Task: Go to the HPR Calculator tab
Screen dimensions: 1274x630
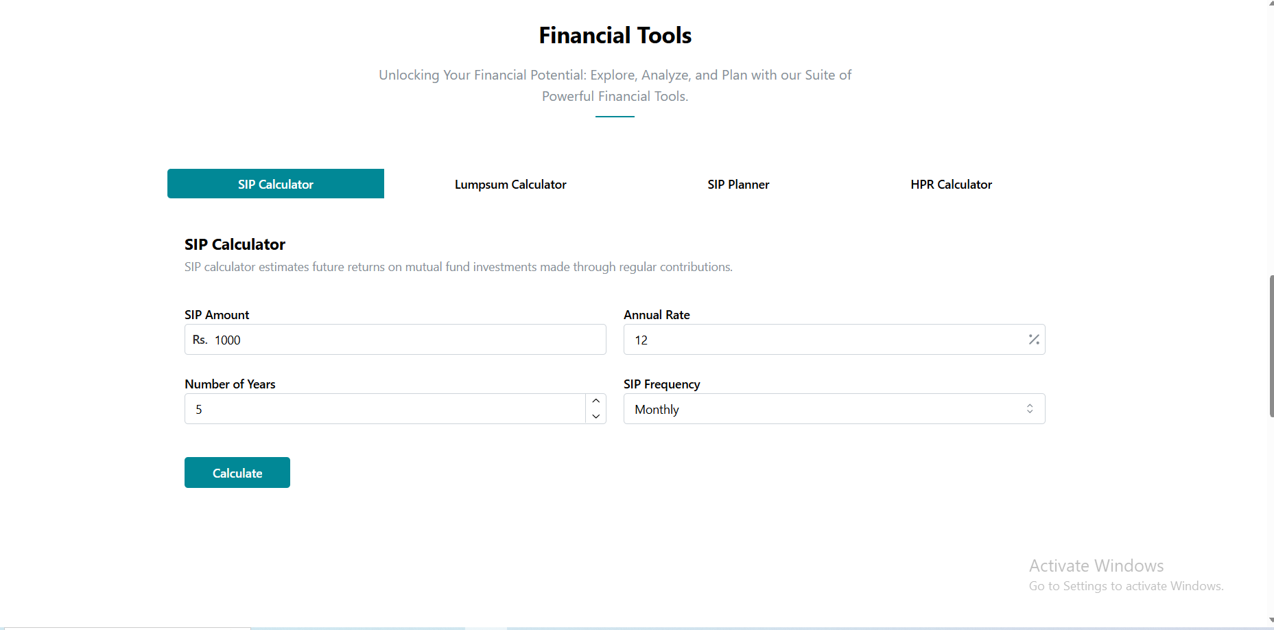Action: [951, 185]
